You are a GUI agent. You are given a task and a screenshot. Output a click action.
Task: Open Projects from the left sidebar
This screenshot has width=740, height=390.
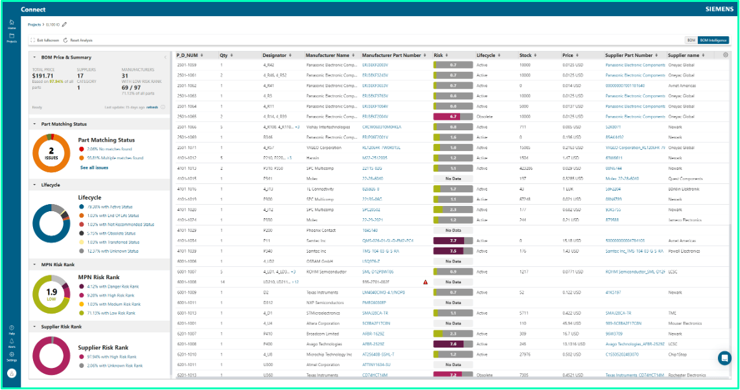12,38
